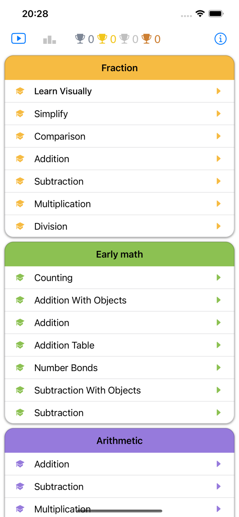Select the Fraction section header
Screen dimensions: 239x517
tap(119, 68)
